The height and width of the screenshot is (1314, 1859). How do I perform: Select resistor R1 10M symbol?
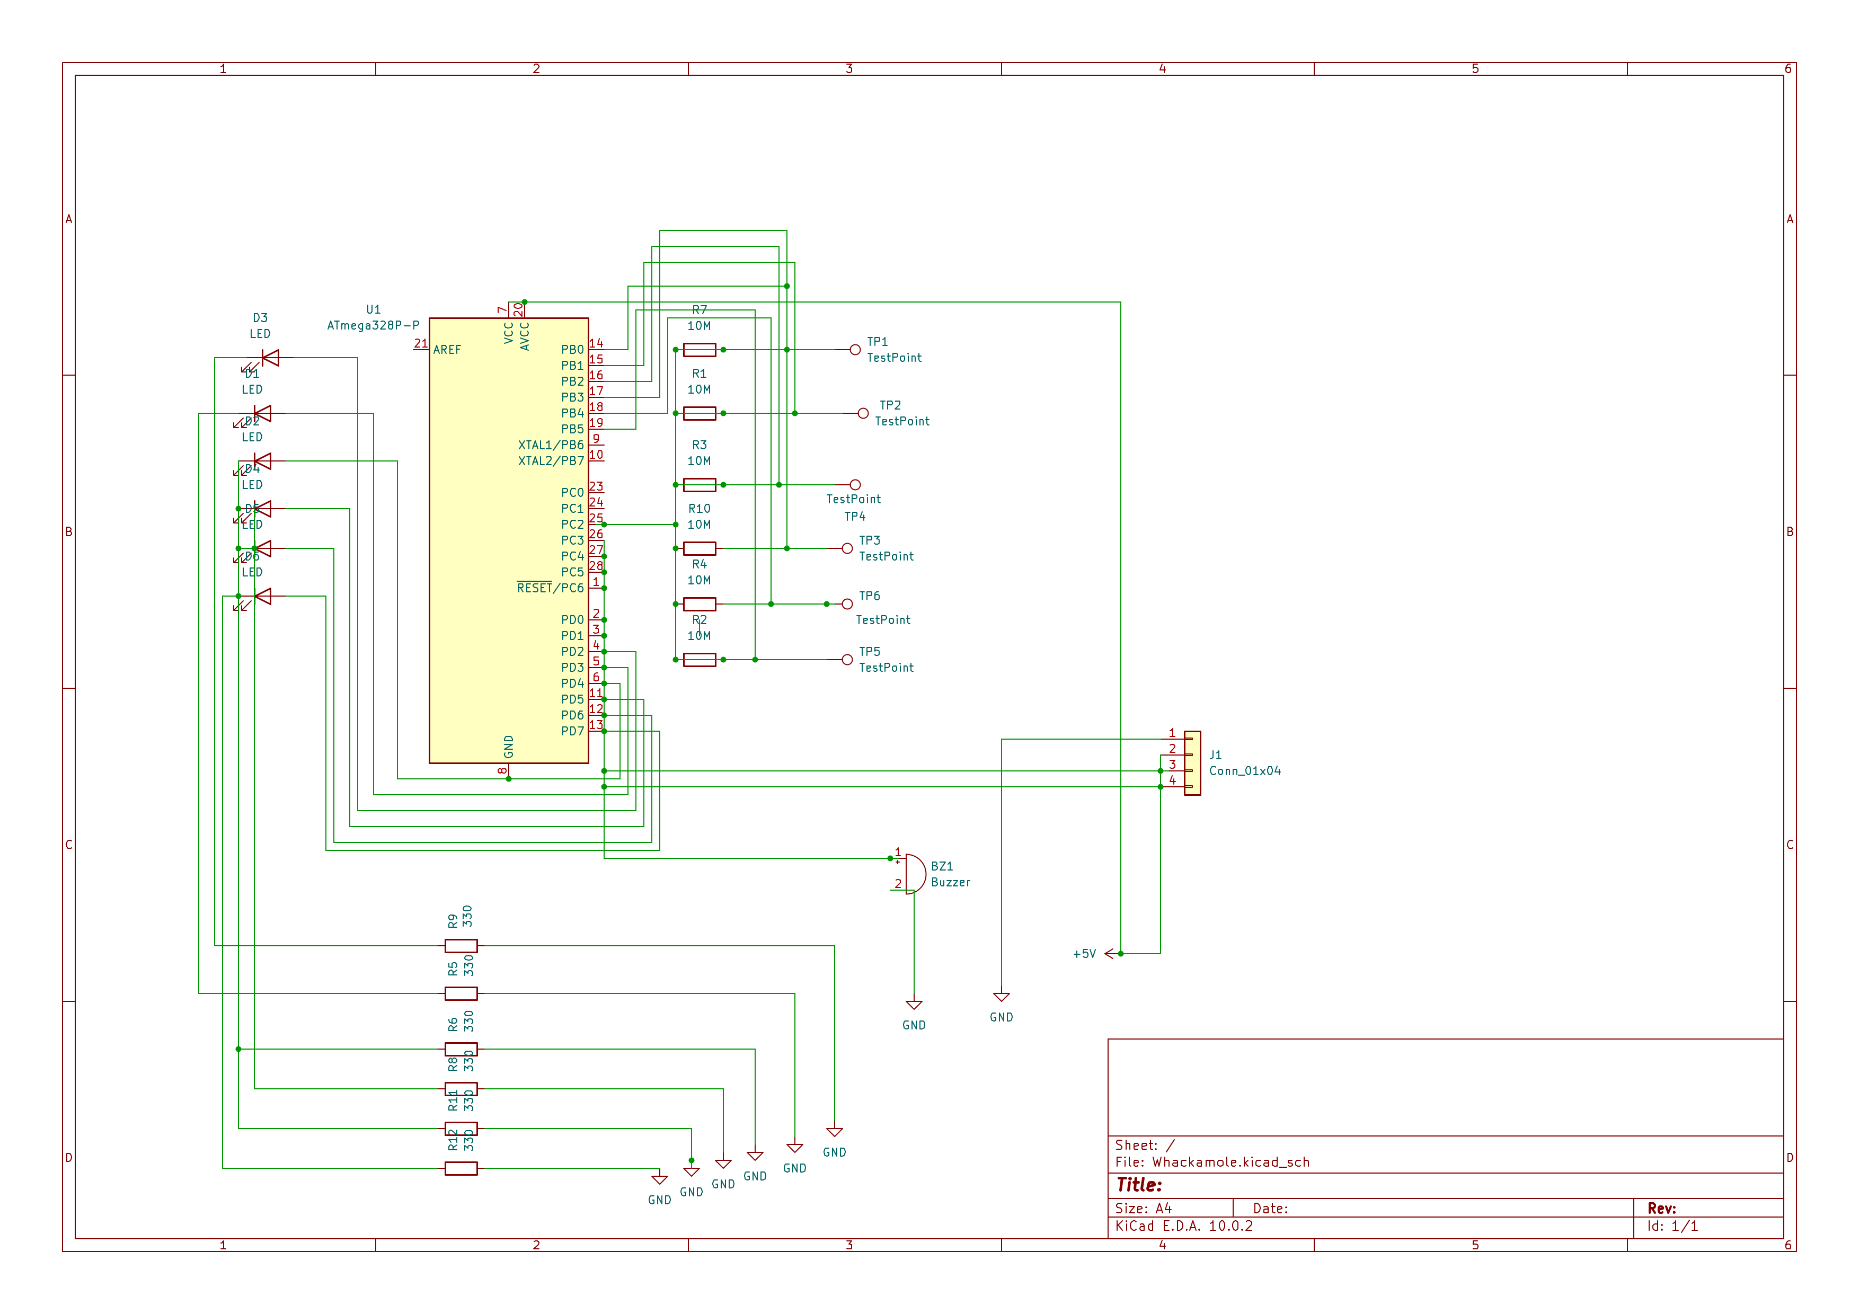(x=700, y=414)
